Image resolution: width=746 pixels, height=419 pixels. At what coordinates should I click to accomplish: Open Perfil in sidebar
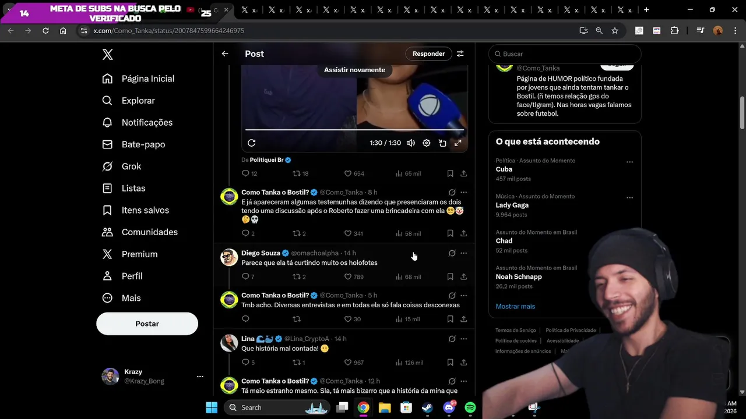122,276
